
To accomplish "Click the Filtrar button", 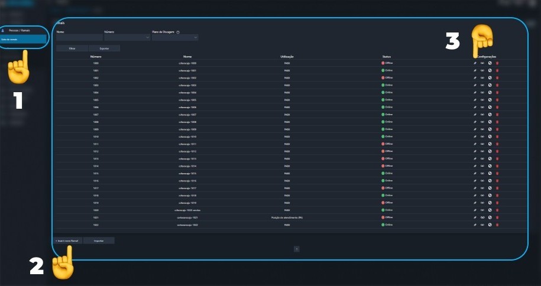I will tap(72, 48).
